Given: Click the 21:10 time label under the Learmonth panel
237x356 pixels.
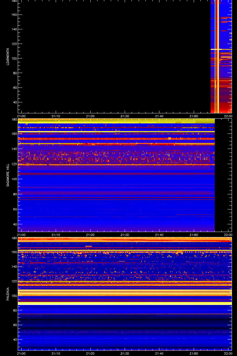Looking at the screenshot, I should tap(56, 116).
